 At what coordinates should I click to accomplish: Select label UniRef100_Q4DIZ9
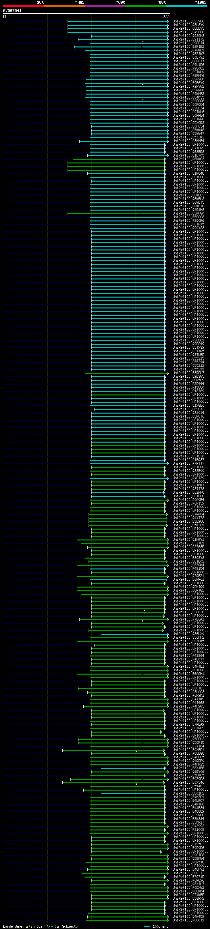tap(188, 478)
